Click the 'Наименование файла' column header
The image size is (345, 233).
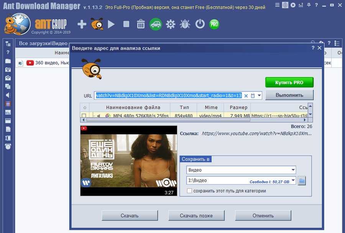(x=133, y=107)
